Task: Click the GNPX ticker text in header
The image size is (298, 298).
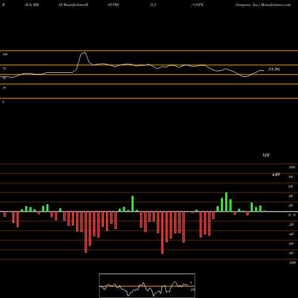Action: tap(198, 5)
